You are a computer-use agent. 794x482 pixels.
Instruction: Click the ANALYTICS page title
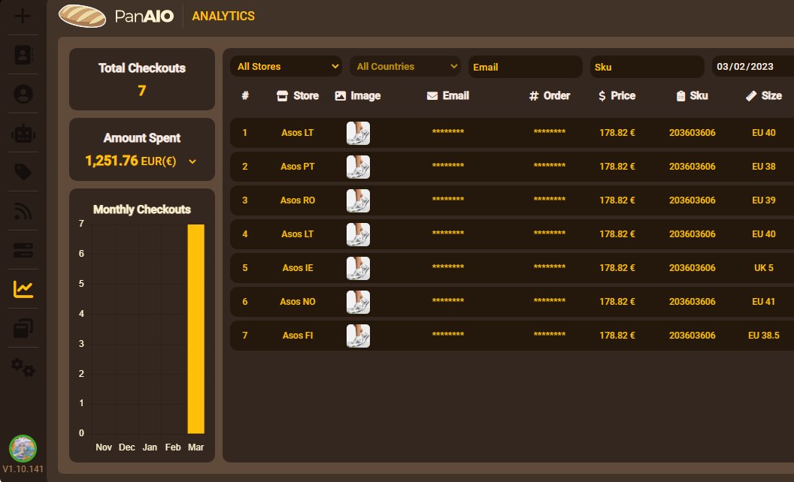[x=223, y=17]
